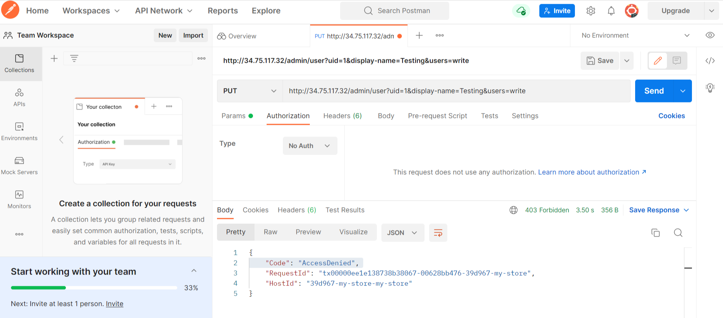This screenshot has height=318, width=723.
Task: Click the plus icon to create collection
Action: click(54, 58)
